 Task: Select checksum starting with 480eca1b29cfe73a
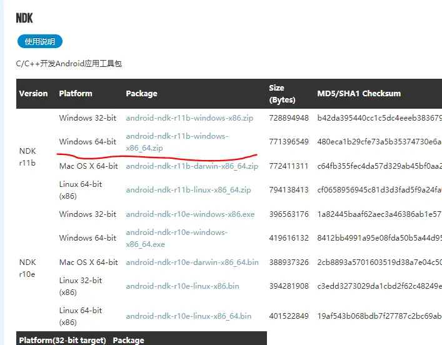click(x=379, y=142)
